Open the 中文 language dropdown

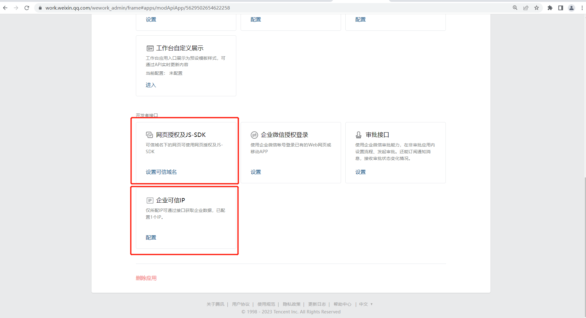pyautogui.click(x=366, y=304)
